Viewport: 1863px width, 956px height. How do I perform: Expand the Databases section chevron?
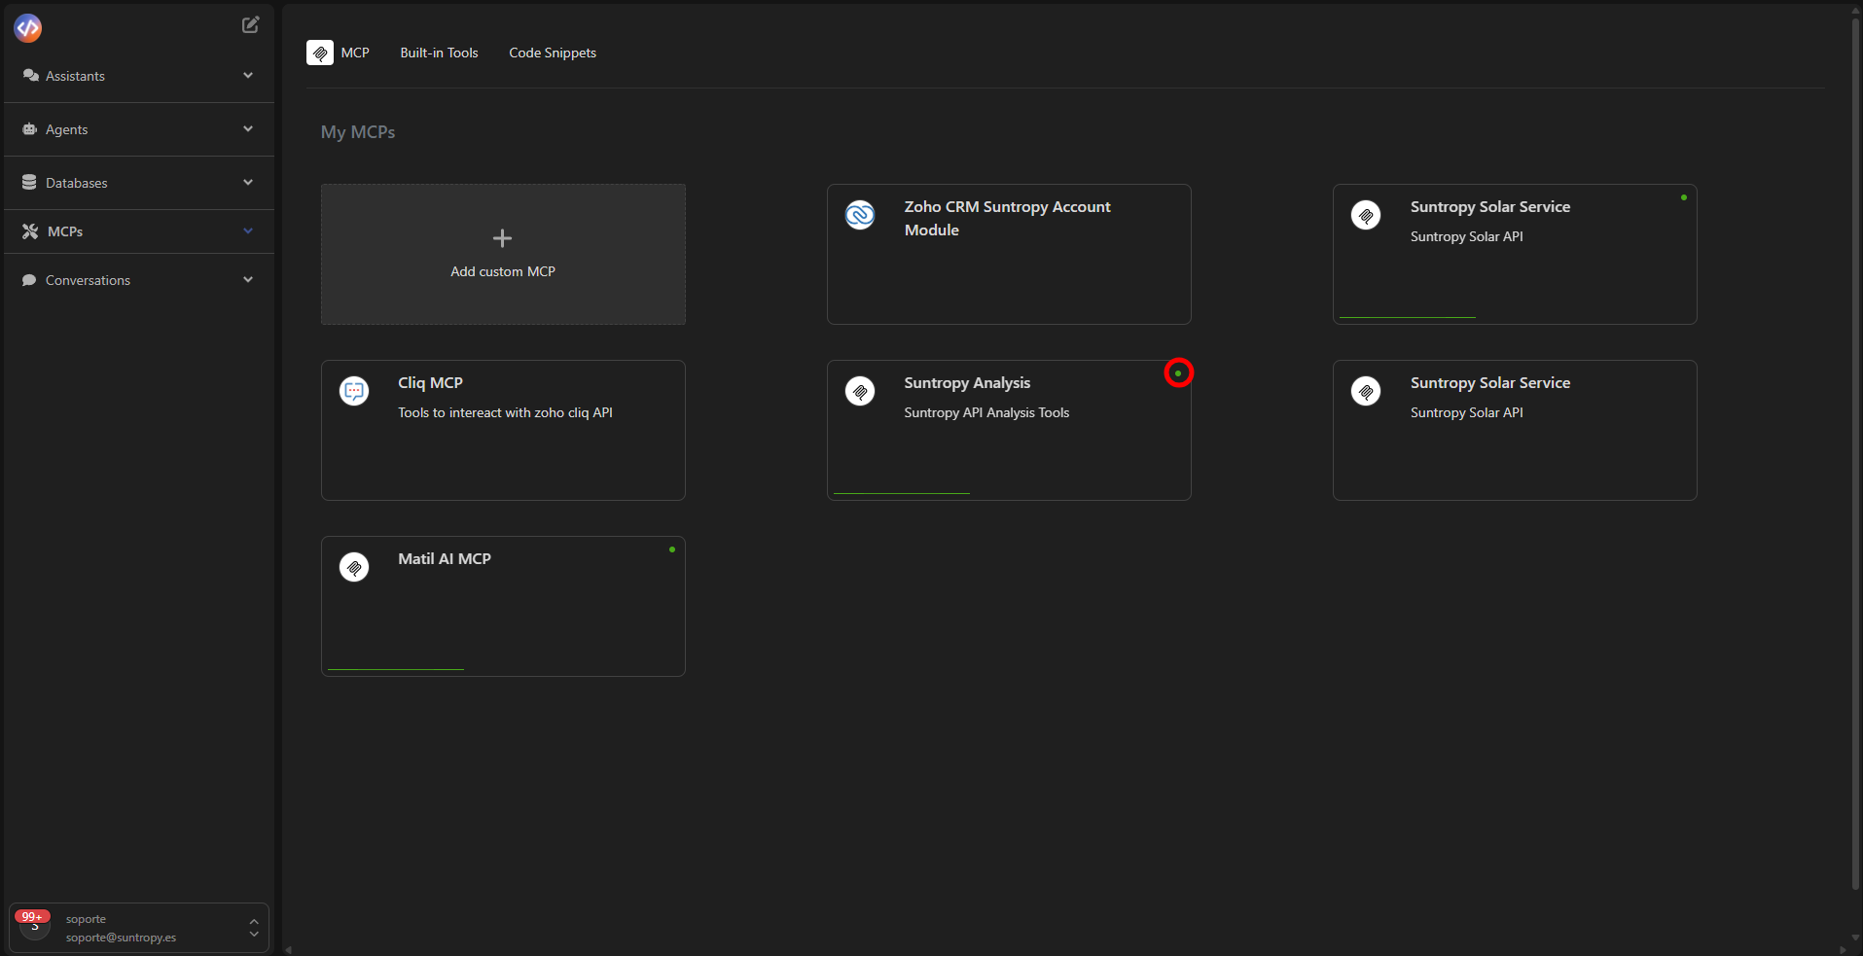click(248, 183)
